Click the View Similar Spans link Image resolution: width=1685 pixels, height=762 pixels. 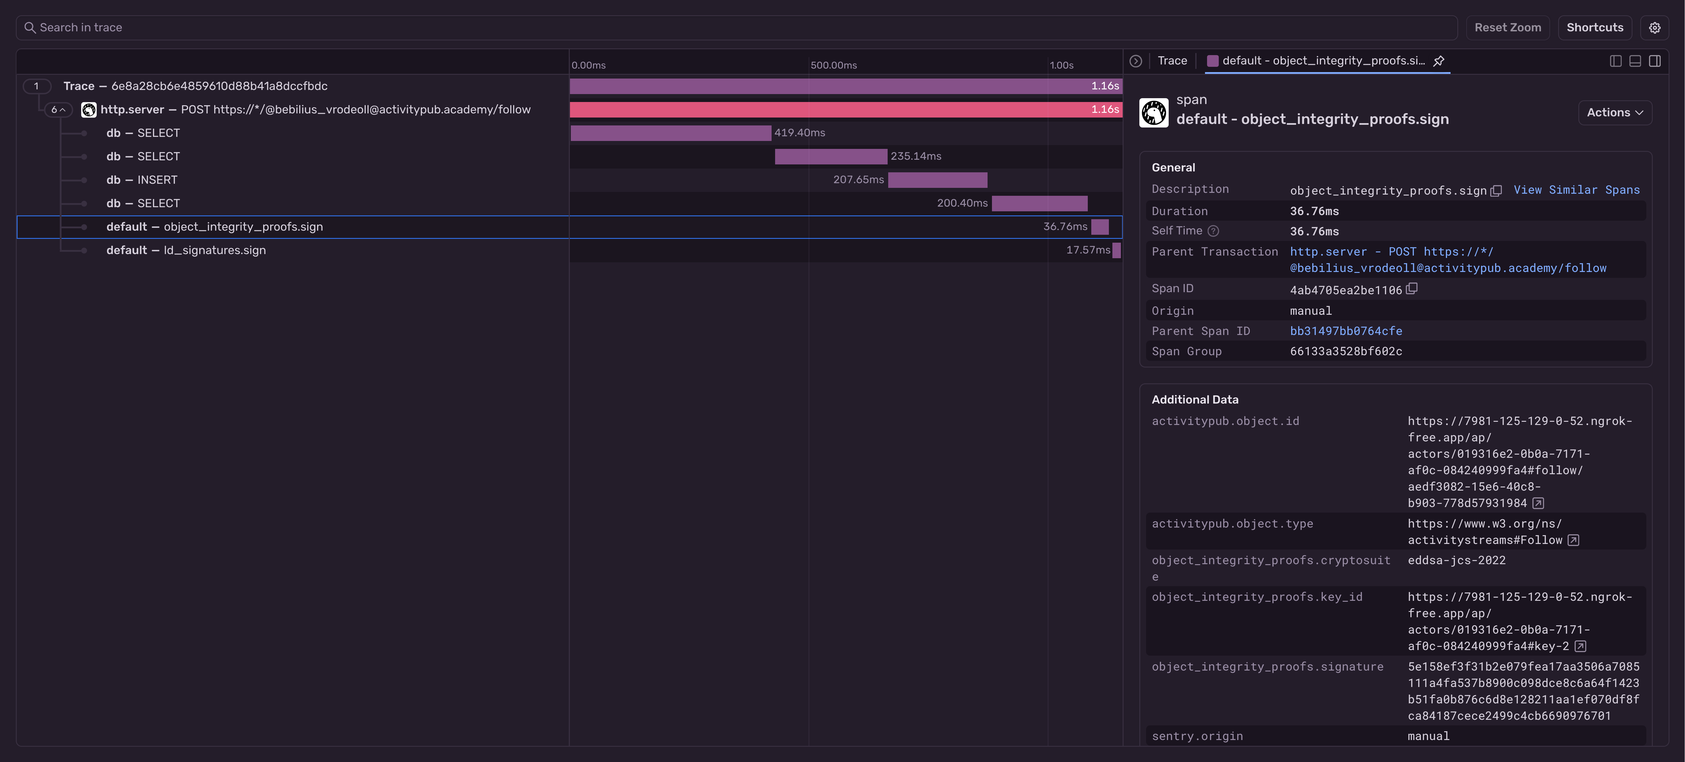pos(1576,190)
